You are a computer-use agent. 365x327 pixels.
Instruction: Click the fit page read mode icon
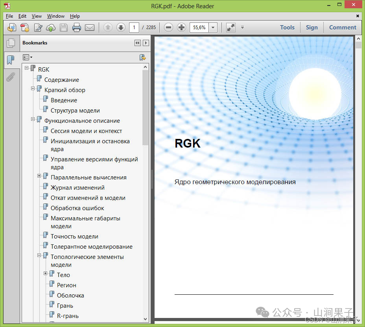pos(231,28)
